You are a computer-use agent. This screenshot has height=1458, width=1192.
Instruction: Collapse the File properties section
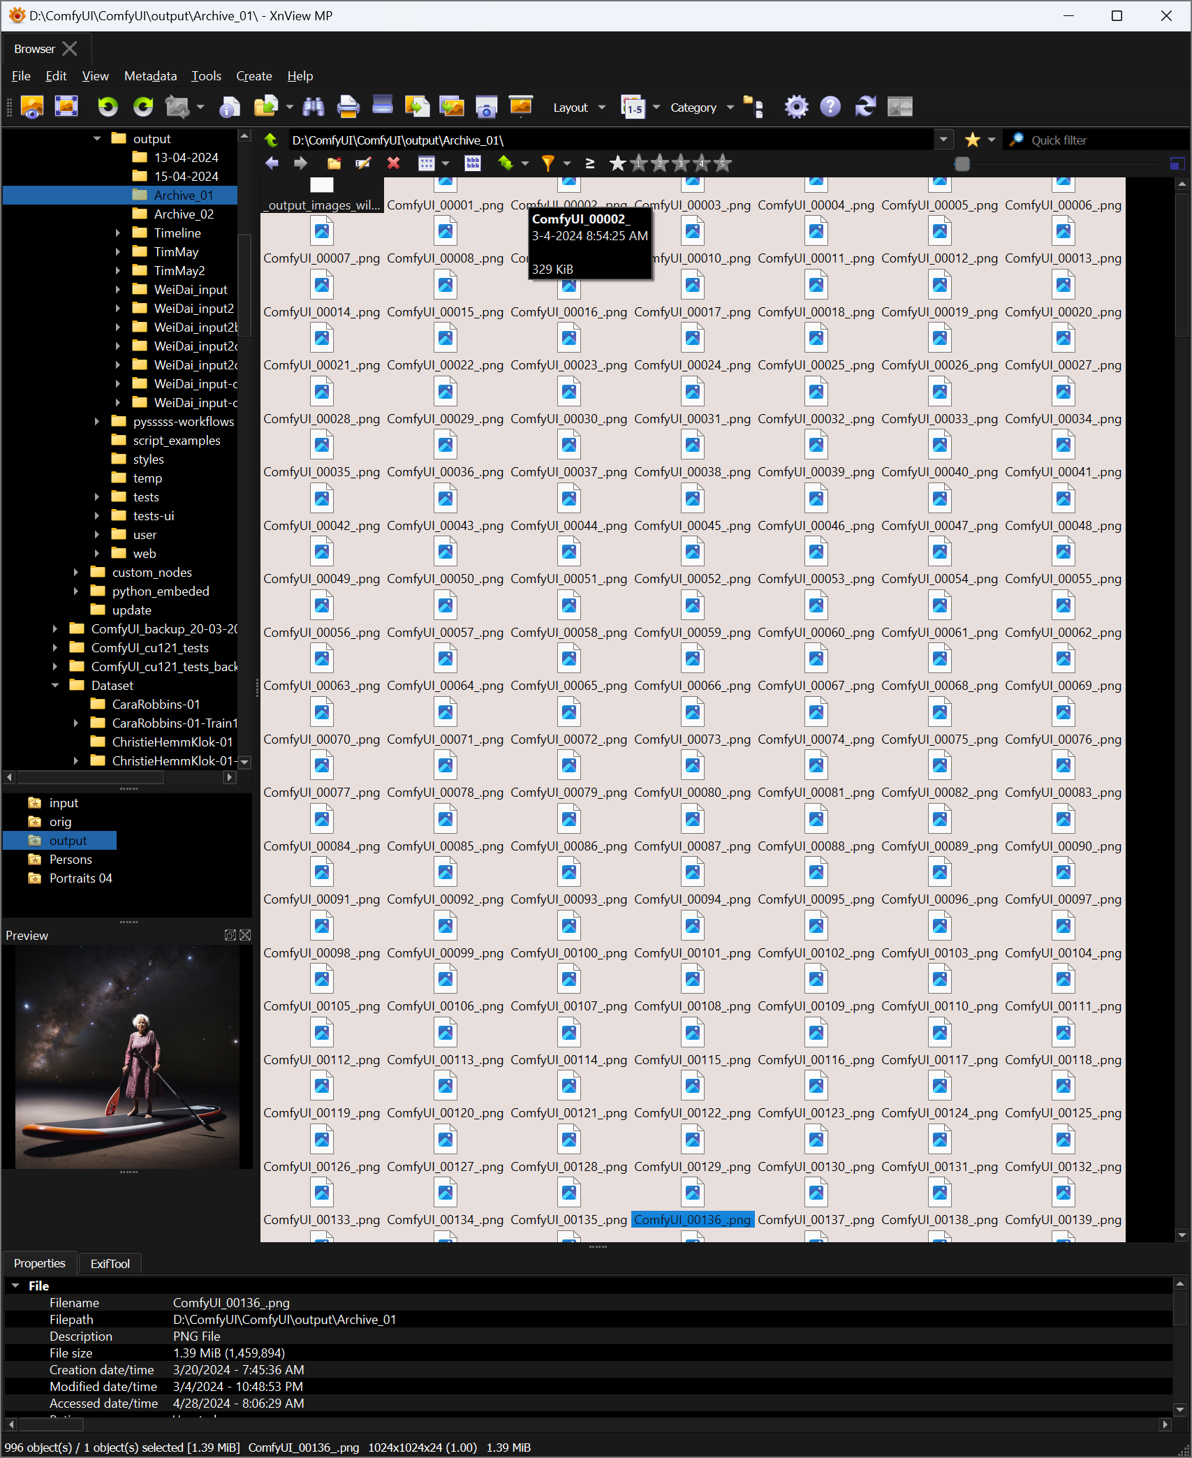coord(15,1286)
